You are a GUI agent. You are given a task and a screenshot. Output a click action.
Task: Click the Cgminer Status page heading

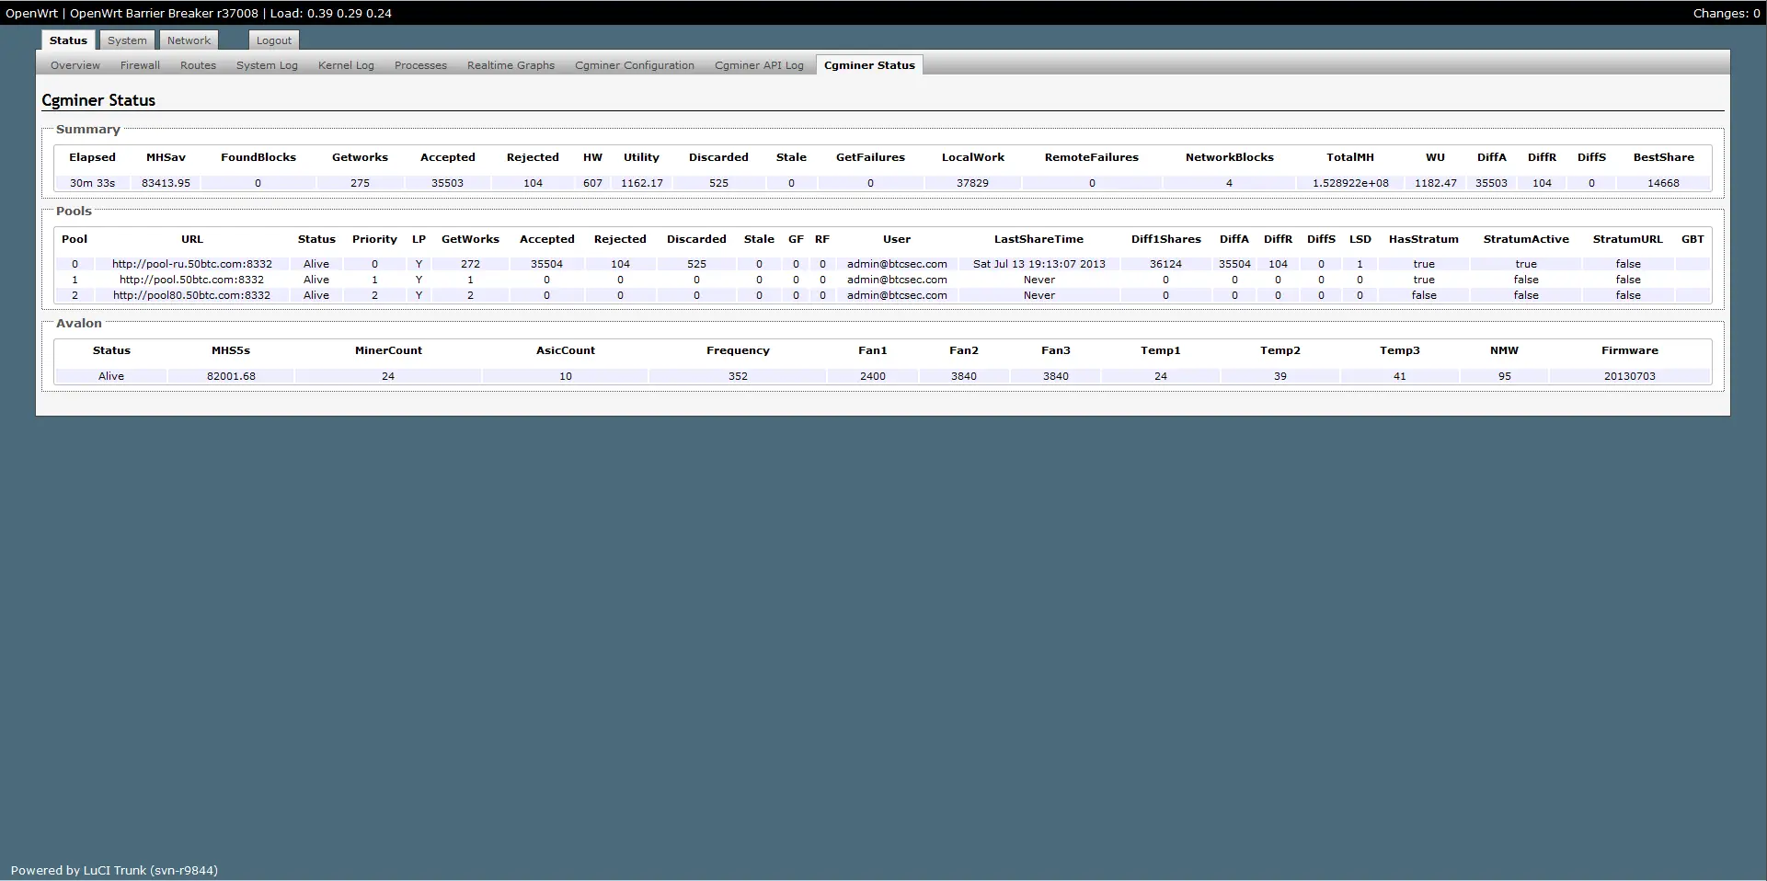pos(98,100)
